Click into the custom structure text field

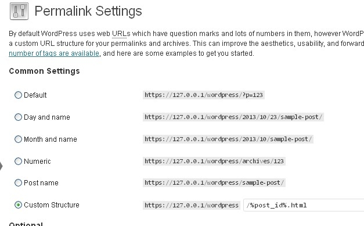(x=304, y=205)
